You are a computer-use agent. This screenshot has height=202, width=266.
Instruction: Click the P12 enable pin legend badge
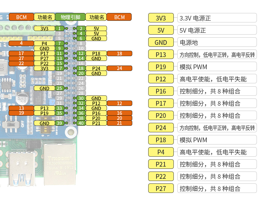click(x=161, y=79)
